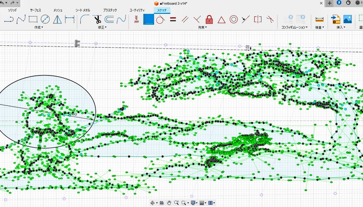The width and height of the screenshot is (363, 207).
Task: Switch to the スケッチ tab
Action: pyautogui.click(x=162, y=10)
